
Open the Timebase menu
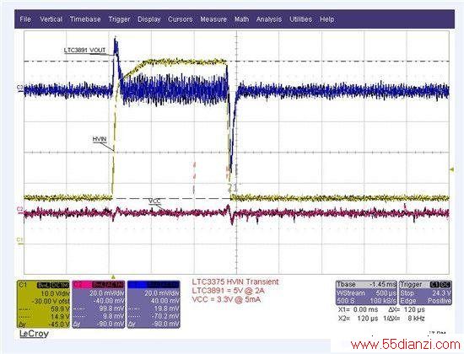pos(85,19)
